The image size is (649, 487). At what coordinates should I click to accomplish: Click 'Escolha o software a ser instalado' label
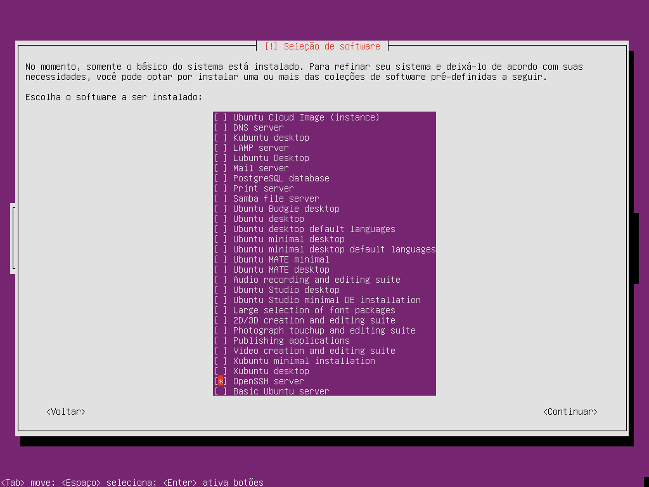click(x=114, y=97)
